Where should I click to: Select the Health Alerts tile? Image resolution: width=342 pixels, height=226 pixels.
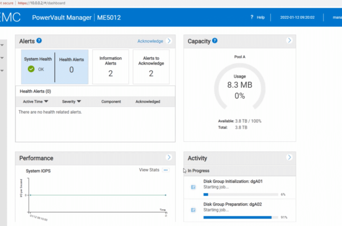[x=71, y=67]
